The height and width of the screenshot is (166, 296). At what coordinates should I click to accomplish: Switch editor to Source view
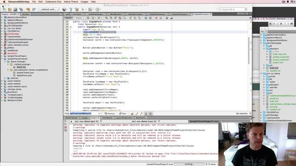point(68,18)
